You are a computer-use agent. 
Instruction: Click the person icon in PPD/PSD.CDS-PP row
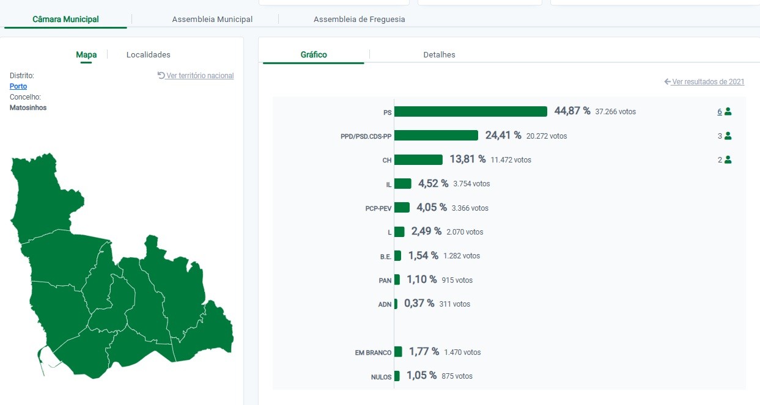click(x=728, y=136)
